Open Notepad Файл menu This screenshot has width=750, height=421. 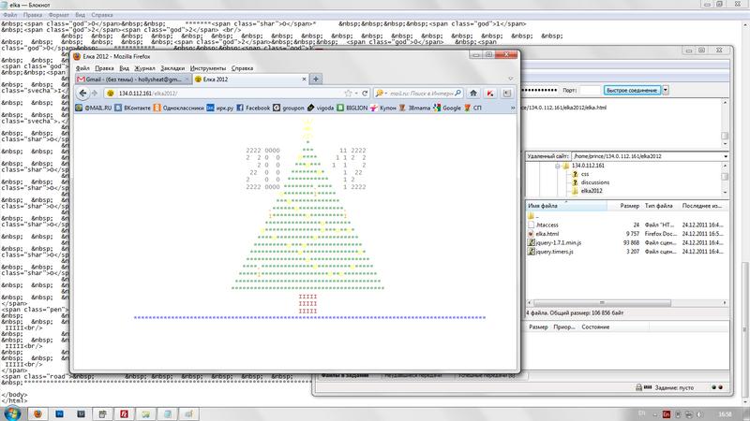click(10, 15)
